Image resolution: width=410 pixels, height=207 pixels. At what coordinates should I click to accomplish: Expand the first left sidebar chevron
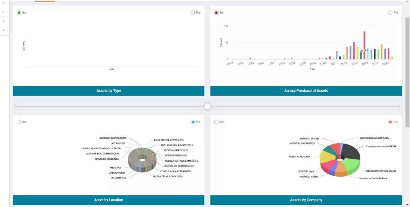coord(3,3)
